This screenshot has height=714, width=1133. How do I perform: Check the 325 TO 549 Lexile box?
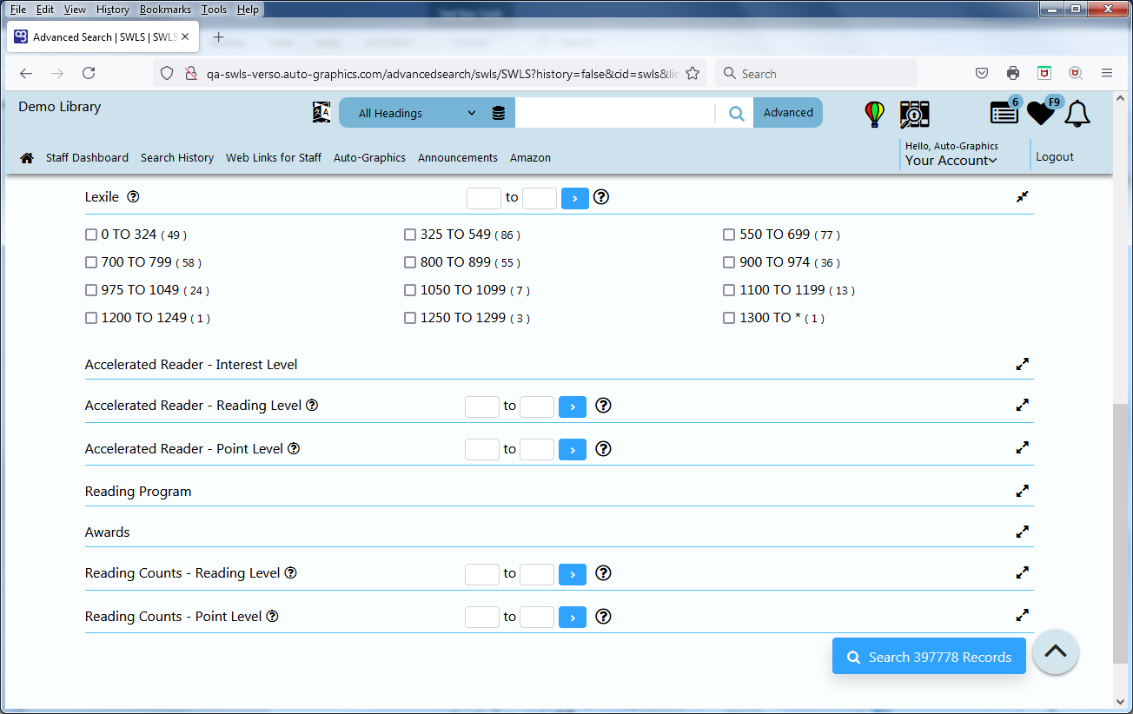410,235
